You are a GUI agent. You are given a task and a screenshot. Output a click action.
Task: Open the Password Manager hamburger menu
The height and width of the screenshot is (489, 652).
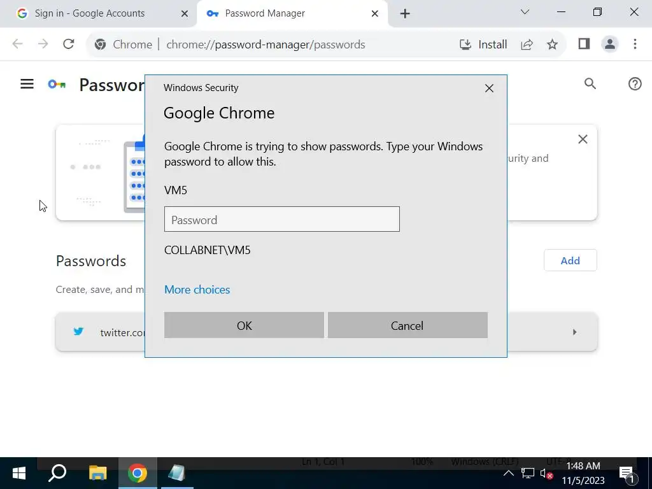click(27, 85)
